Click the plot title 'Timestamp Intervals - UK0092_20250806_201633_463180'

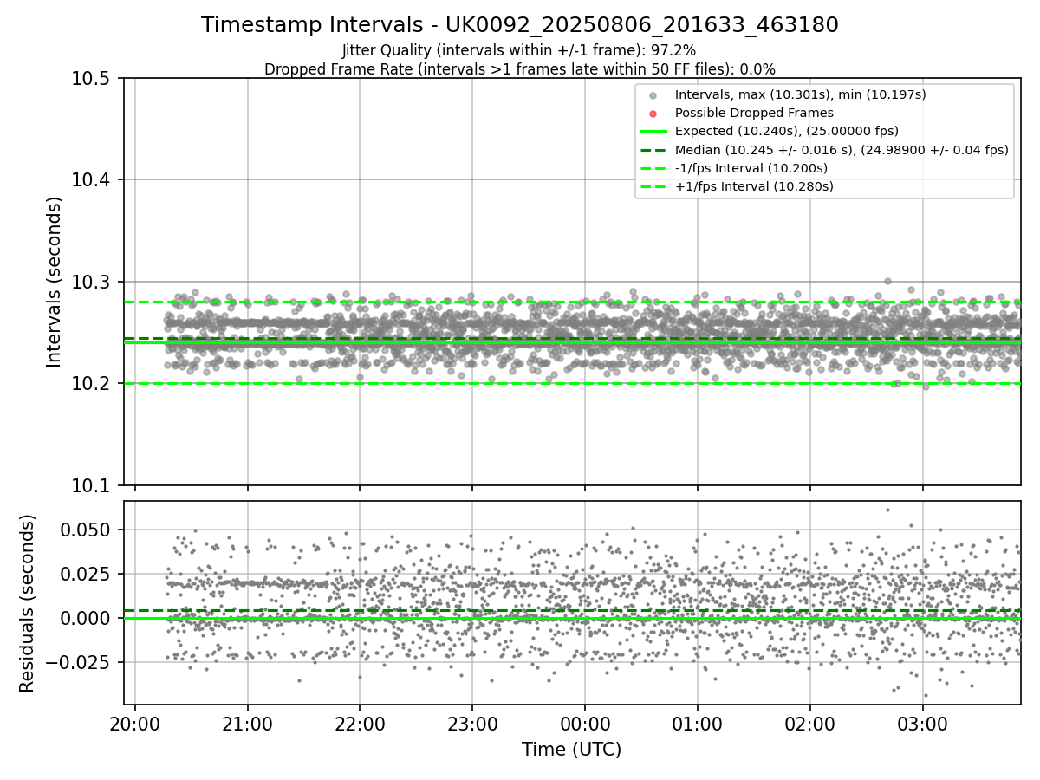click(x=520, y=25)
